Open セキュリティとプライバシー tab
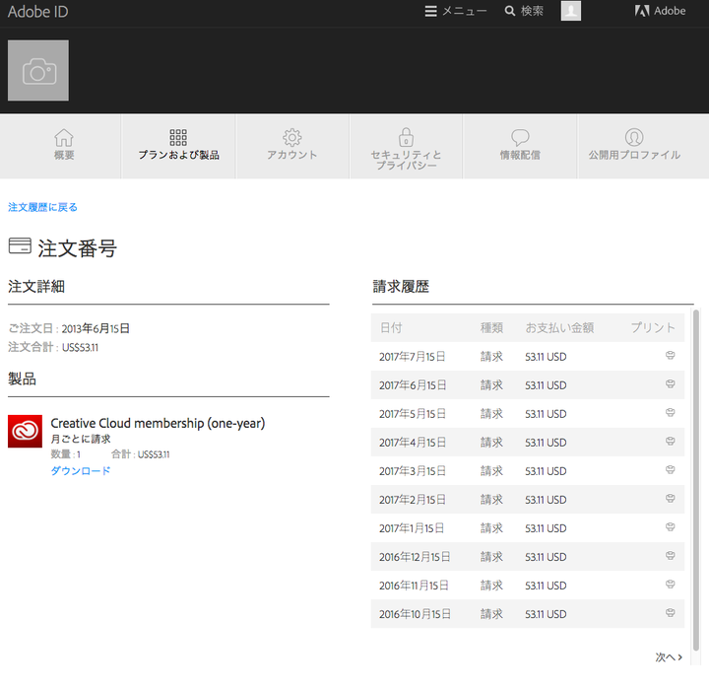Screen dimensions: 709x691 point(406,146)
